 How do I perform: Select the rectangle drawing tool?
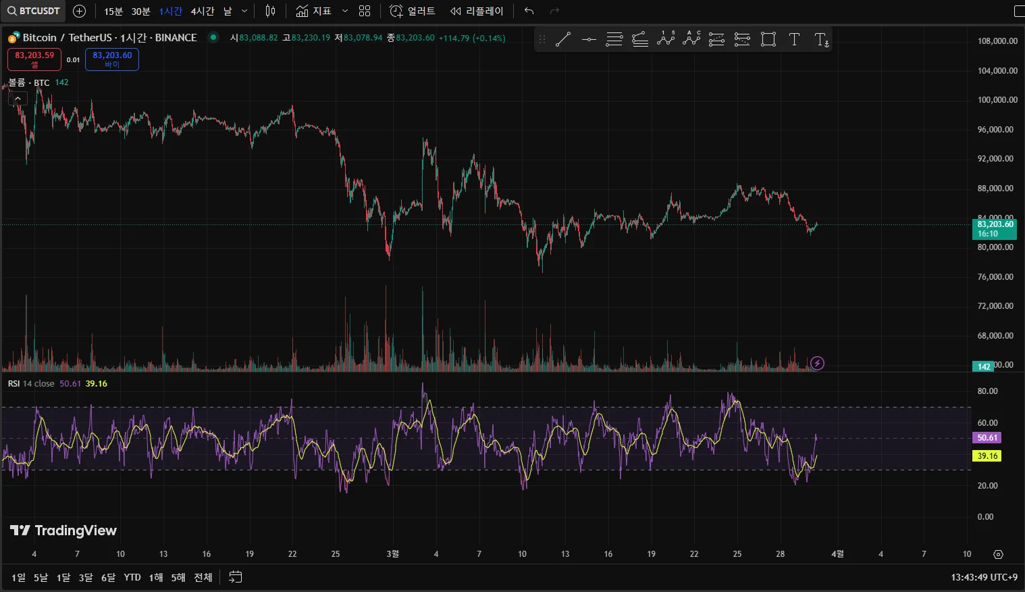tap(768, 39)
